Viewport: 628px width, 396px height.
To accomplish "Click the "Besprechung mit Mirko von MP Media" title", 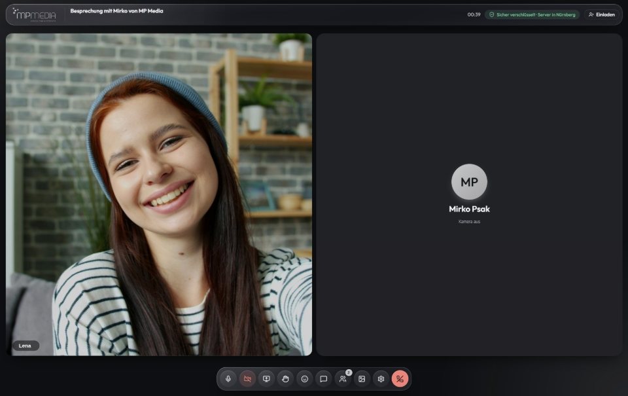I will click(116, 11).
